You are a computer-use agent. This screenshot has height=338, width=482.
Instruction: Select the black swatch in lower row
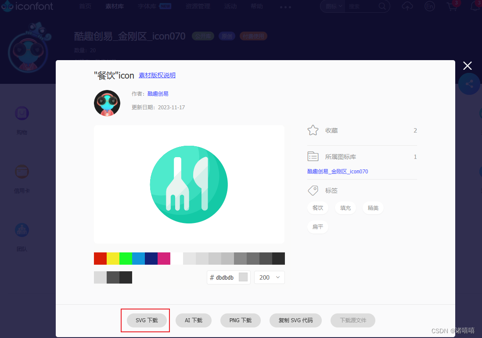(x=126, y=277)
